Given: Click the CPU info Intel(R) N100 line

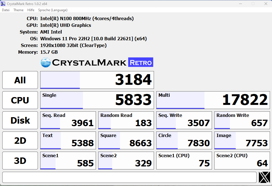Looking at the screenshot, I should 87,18.
